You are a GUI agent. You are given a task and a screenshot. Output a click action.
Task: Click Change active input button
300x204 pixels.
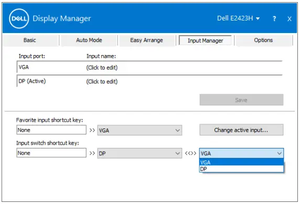[x=241, y=130]
